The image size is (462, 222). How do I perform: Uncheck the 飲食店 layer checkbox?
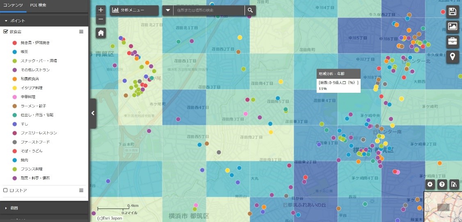[x=6, y=32]
